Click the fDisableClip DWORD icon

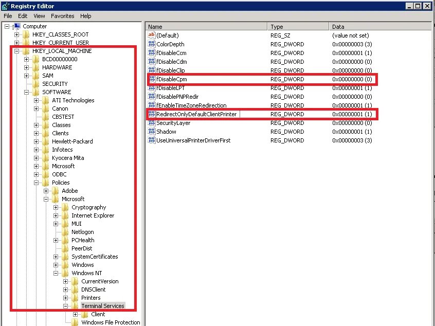[x=152, y=70]
